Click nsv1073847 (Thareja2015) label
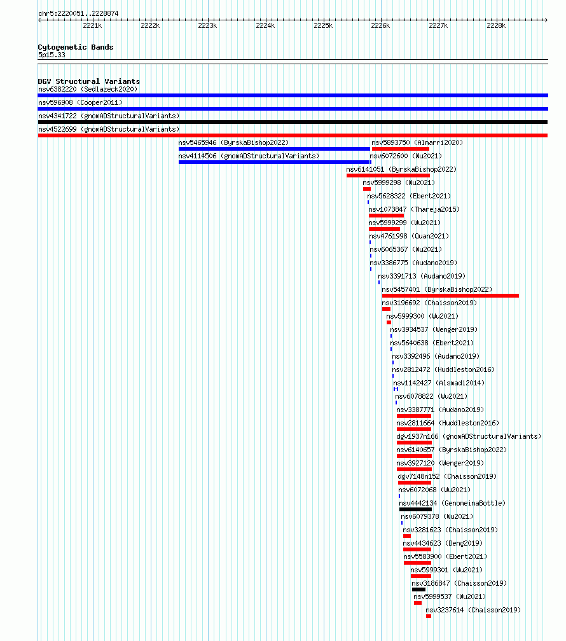 (x=414, y=209)
